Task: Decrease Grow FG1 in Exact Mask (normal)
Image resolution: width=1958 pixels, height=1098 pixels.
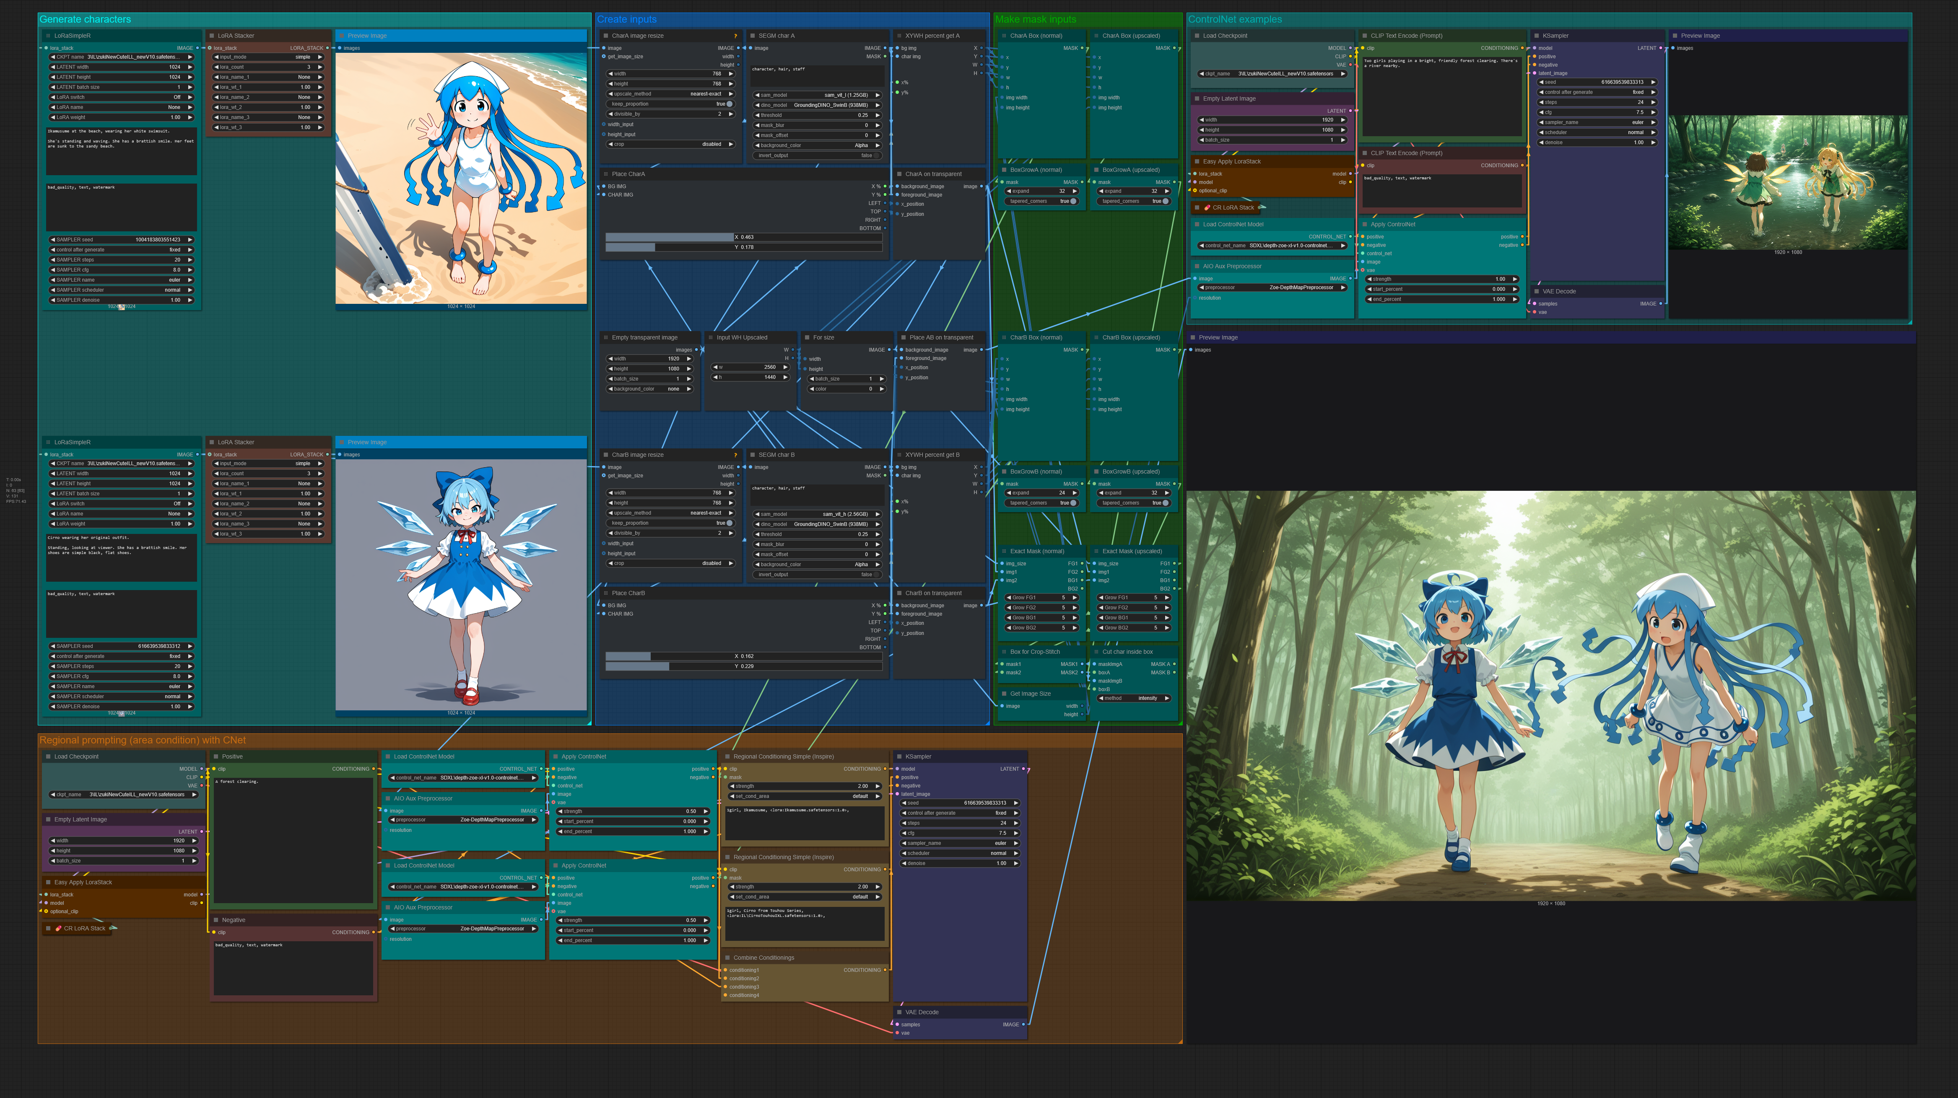Action: click(1010, 597)
